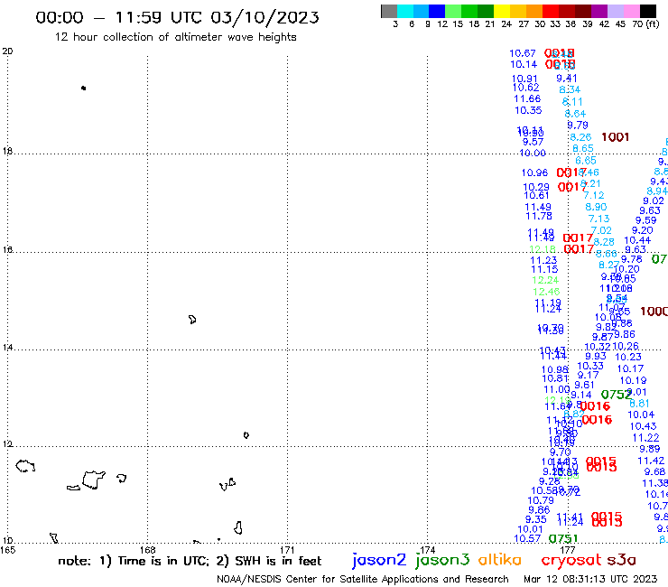The image size is (668, 587).
Task: Select the orange 'altika' satellite label
Action: pyautogui.click(x=500, y=560)
